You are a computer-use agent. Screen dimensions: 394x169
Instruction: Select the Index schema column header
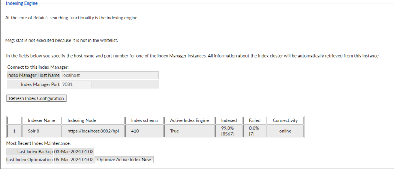pos(144,120)
